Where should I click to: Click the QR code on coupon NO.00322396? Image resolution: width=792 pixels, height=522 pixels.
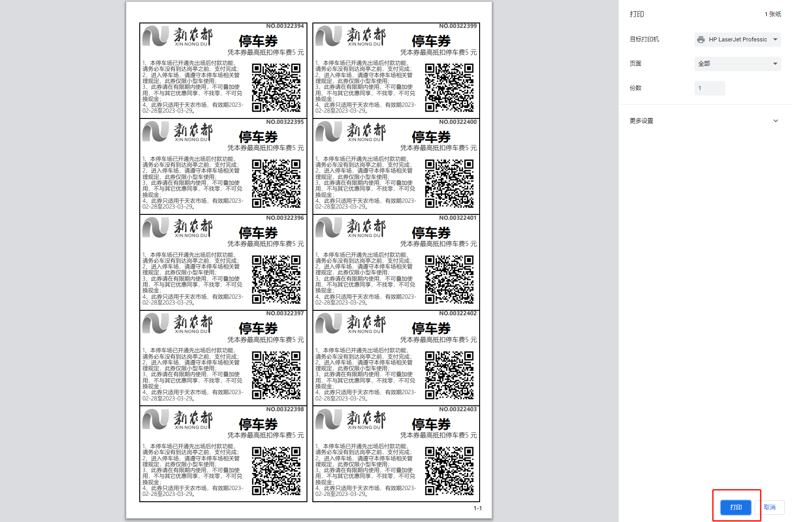(x=276, y=280)
